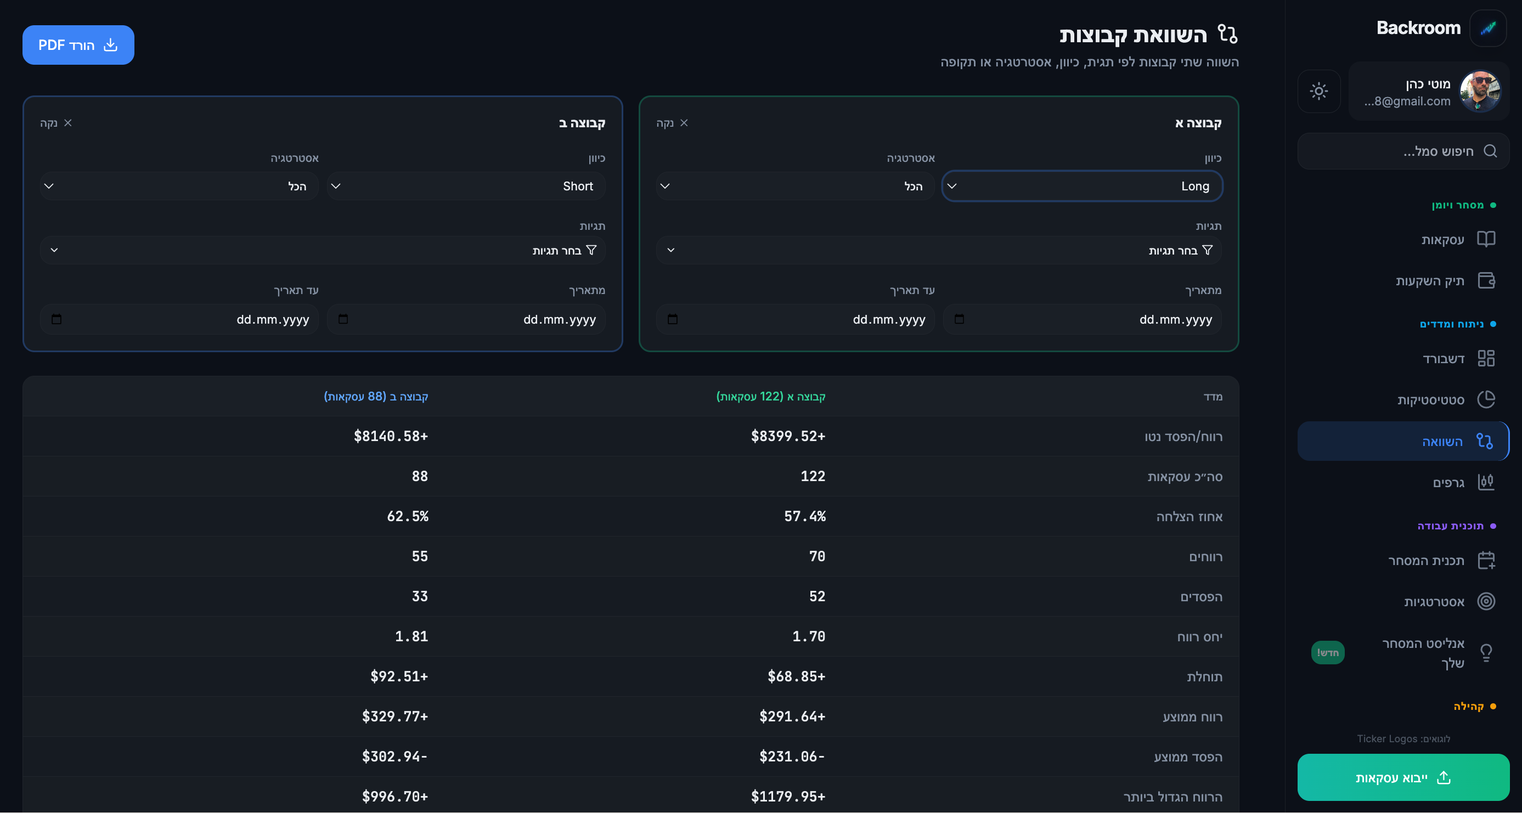Click the קהילה section label in sidebar

click(x=1469, y=706)
